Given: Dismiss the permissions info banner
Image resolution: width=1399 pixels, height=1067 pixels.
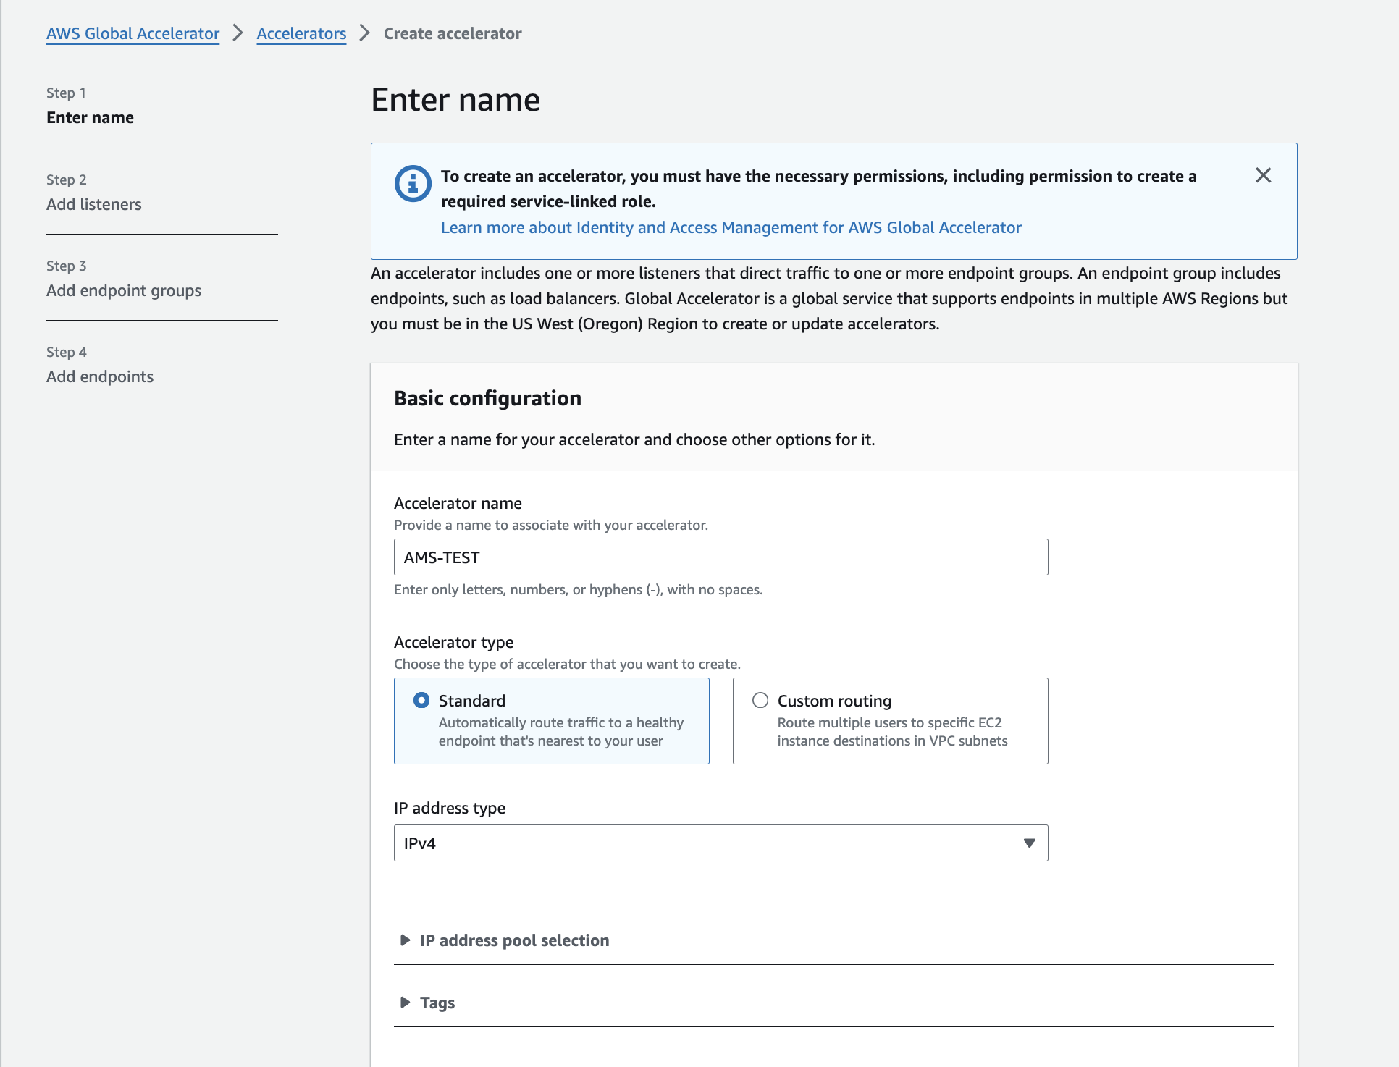Looking at the screenshot, I should [x=1263, y=175].
